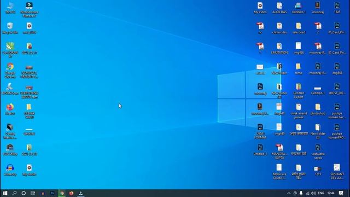Select the 1215 file icon
This screenshot has width=350, height=197.
318,170
